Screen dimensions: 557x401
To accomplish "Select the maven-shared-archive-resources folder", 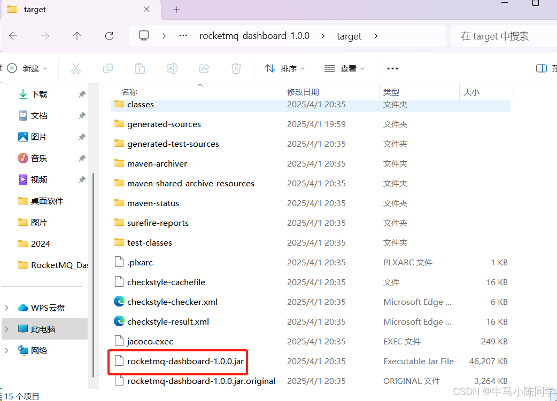I will coord(311,183).
